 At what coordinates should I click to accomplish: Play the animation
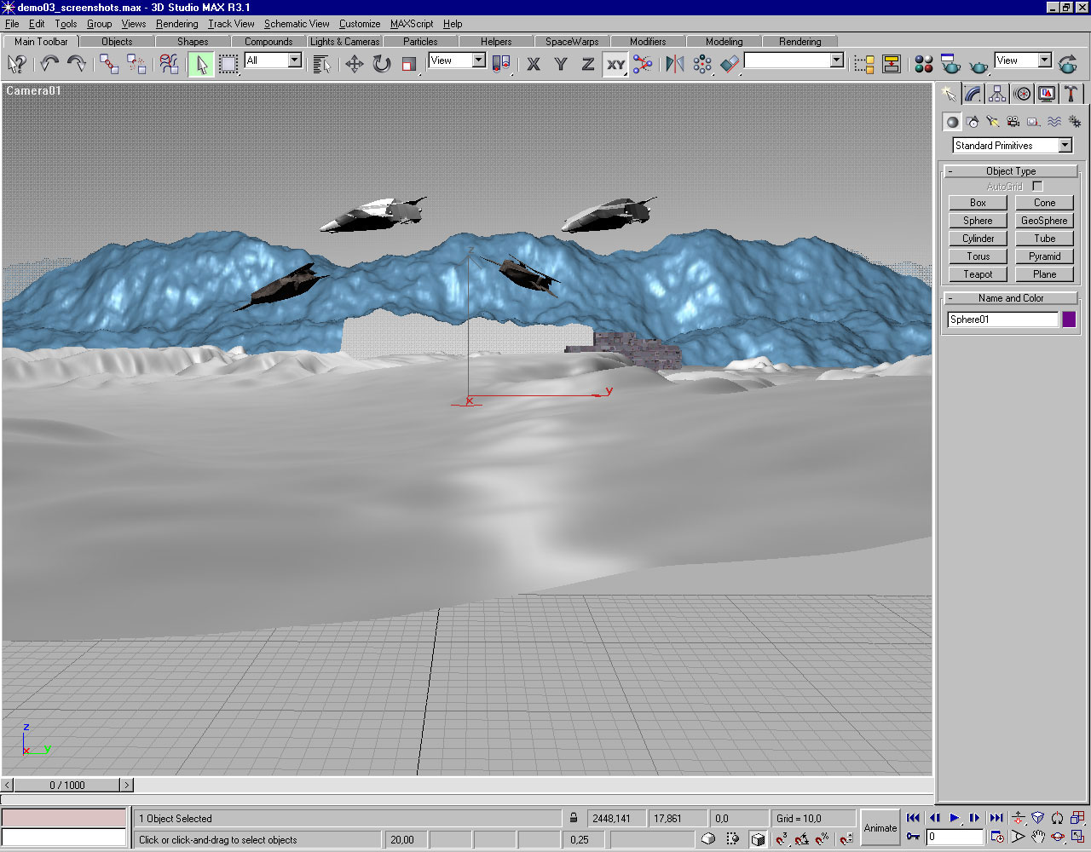click(x=955, y=818)
